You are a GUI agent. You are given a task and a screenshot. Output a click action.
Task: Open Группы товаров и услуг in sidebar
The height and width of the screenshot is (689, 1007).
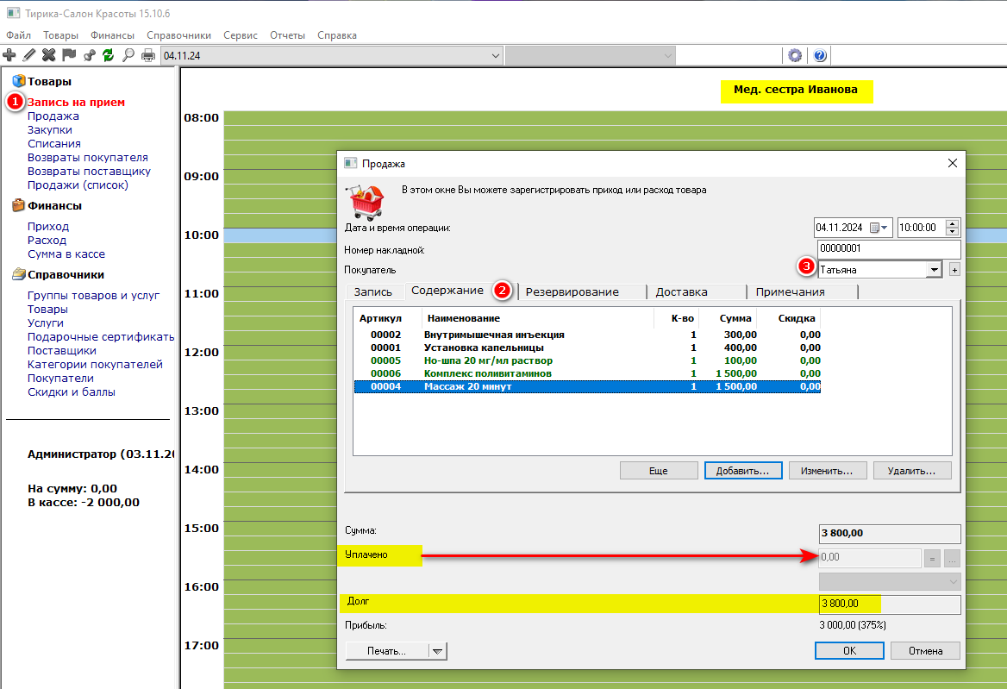(93, 296)
